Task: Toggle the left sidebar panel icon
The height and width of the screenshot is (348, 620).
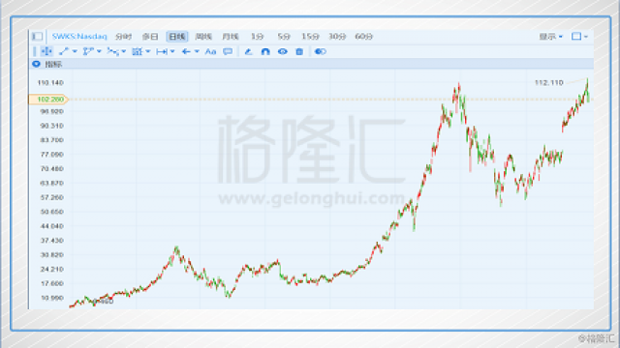Action: tap(37, 37)
